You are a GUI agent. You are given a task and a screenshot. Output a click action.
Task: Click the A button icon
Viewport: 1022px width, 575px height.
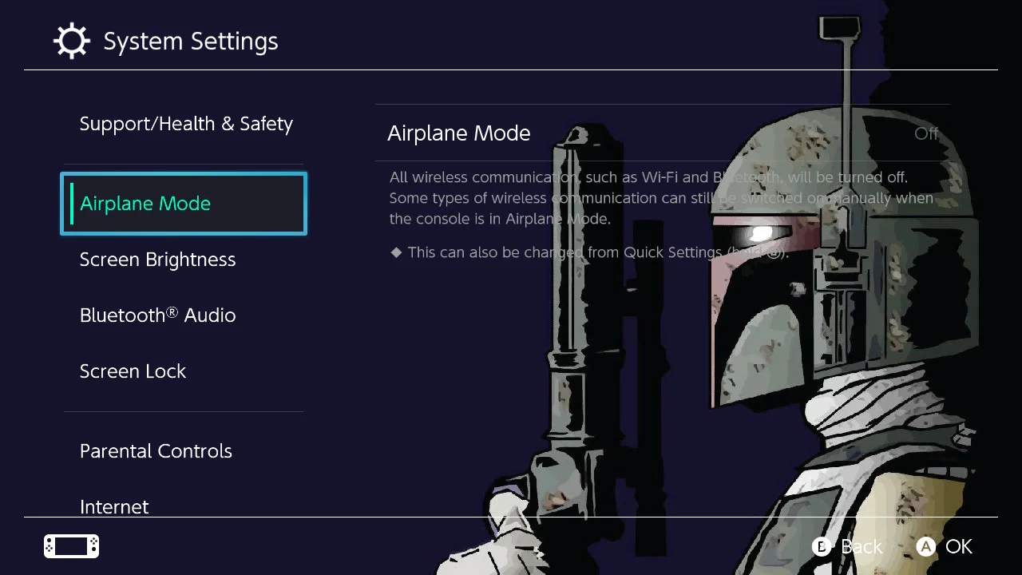point(925,546)
